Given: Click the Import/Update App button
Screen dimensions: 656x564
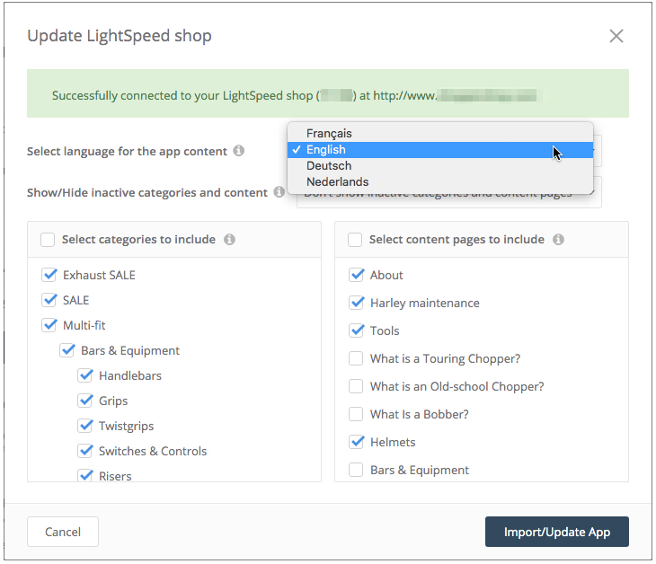Looking at the screenshot, I should coord(556,532).
